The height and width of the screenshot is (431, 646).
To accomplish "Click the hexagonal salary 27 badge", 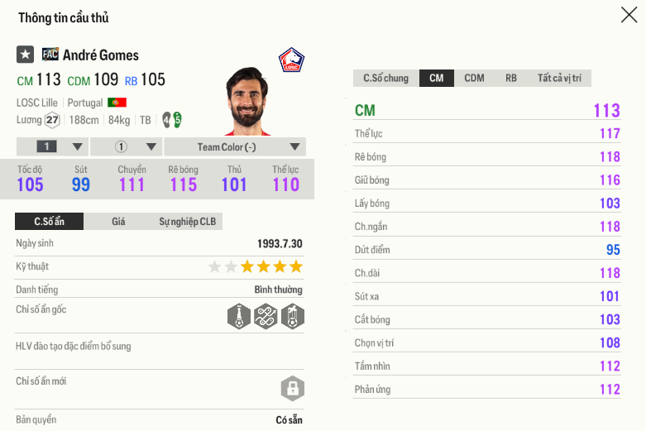I will click(52, 120).
